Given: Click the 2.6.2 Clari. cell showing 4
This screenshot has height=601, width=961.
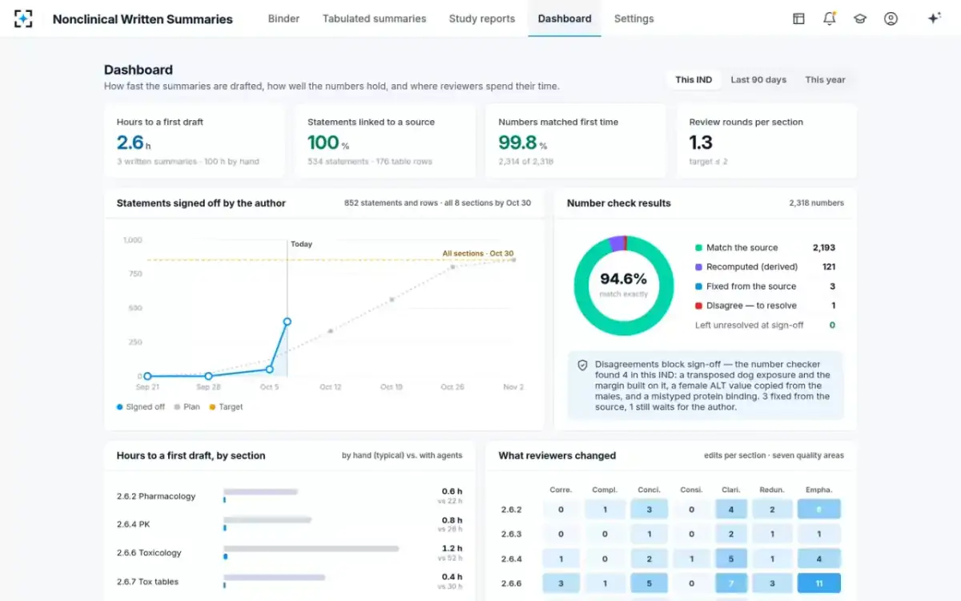Looking at the screenshot, I should coord(730,509).
